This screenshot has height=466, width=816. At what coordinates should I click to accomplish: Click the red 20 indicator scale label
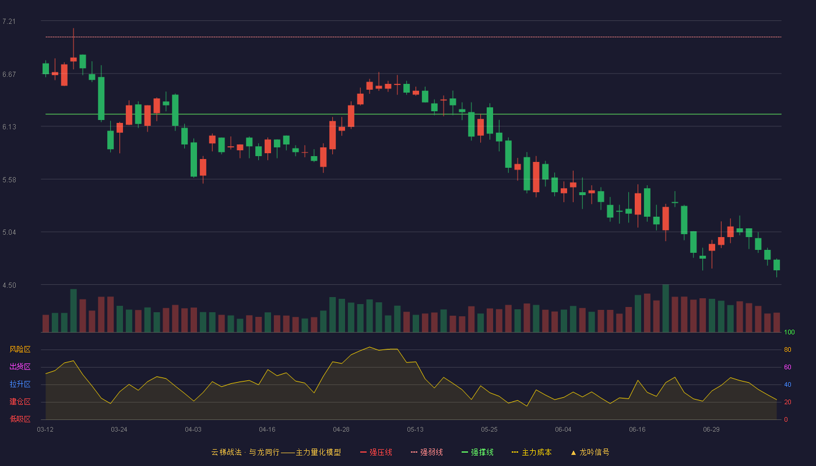point(787,402)
